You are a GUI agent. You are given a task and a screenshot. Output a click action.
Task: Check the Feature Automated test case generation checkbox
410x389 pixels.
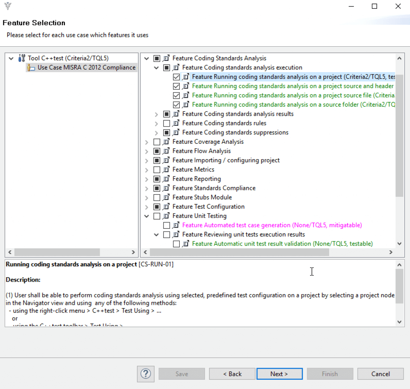(167, 225)
